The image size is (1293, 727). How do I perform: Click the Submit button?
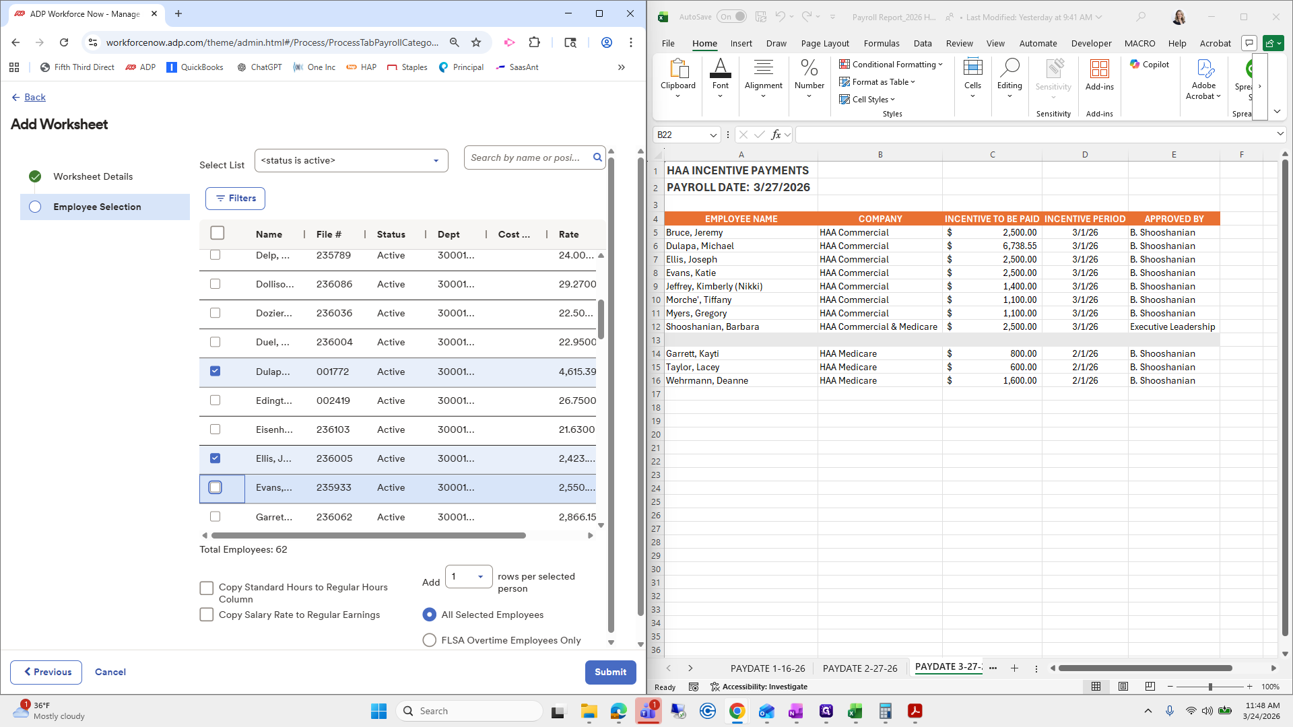(610, 672)
